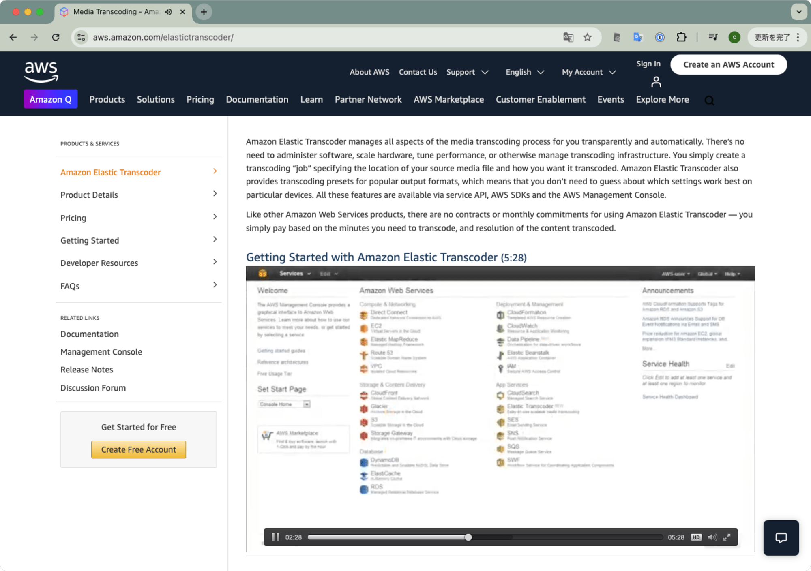The image size is (811, 571).
Task: Open the tab search dropdown arrow
Action: [799, 12]
